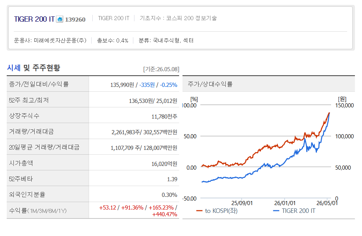Click the 26/01/01 date axis label

tap(285, 203)
